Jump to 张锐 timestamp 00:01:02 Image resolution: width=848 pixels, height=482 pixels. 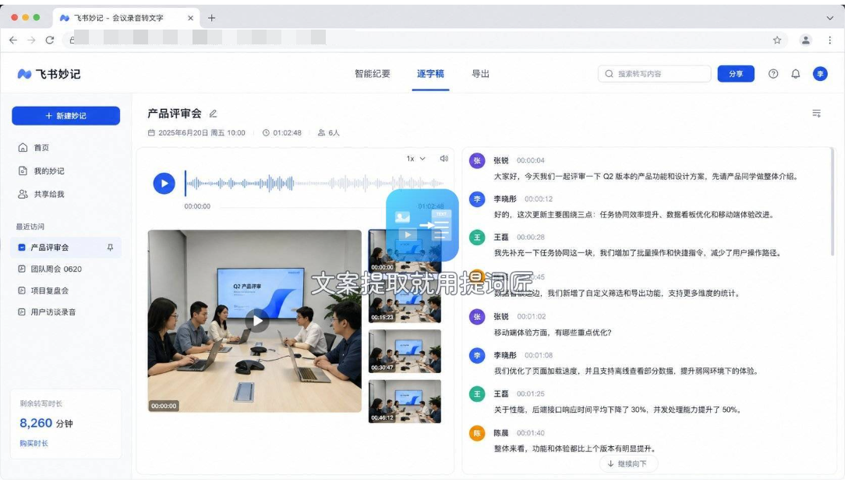tap(531, 317)
